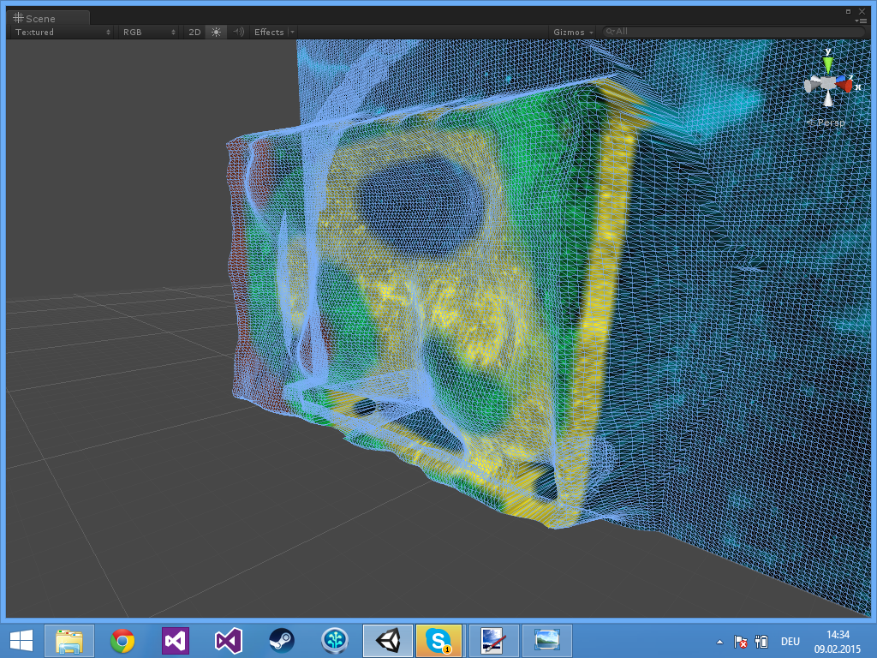Click the green Y axis cone

click(828, 63)
